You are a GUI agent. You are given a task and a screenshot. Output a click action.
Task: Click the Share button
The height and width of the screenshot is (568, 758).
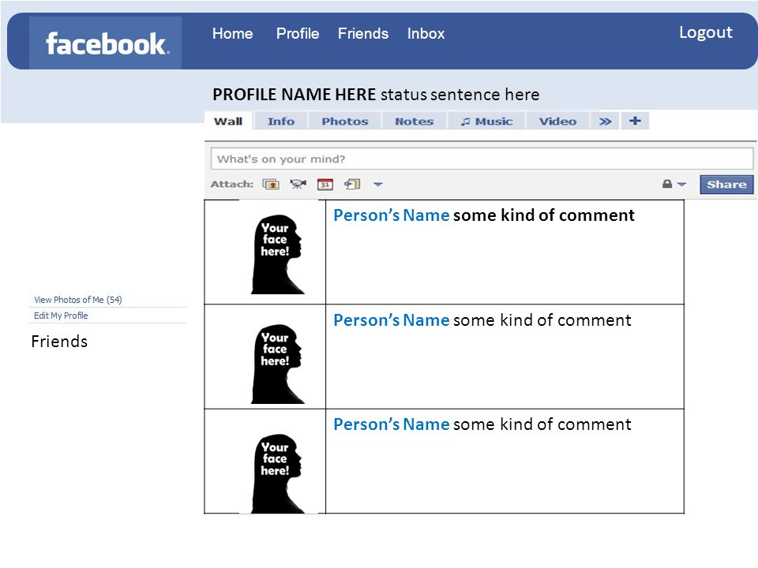point(726,184)
